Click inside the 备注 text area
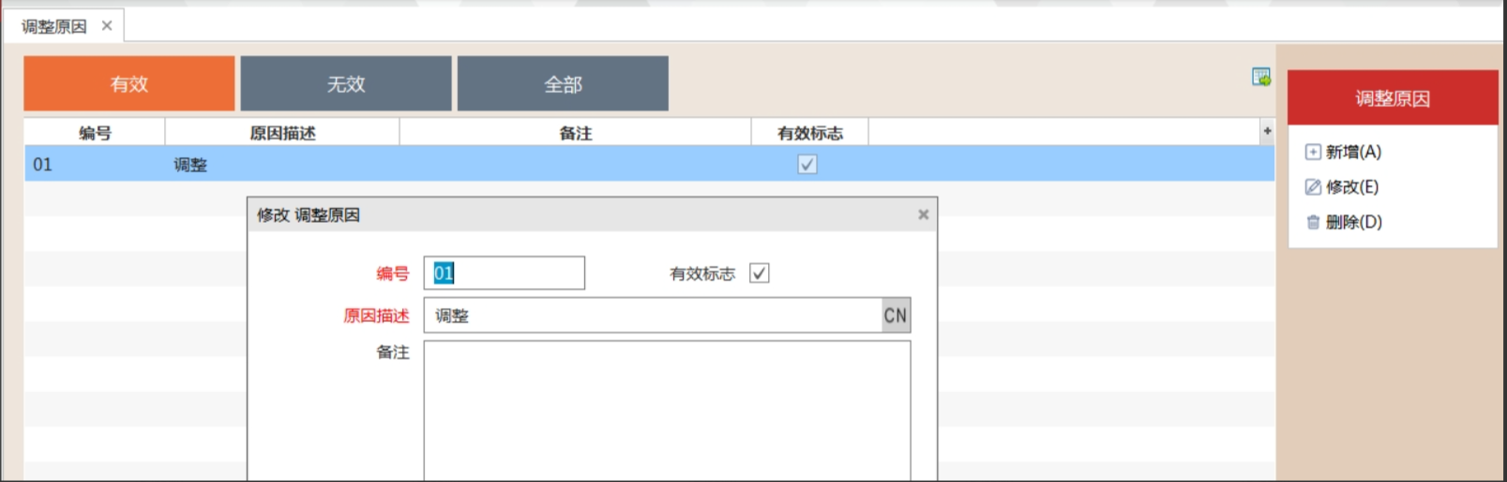The height and width of the screenshot is (482, 1507). tap(667, 410)
